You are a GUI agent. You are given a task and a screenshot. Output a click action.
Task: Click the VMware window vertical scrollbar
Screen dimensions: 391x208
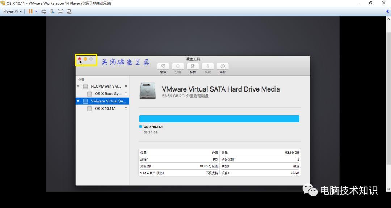click(388, 98)
